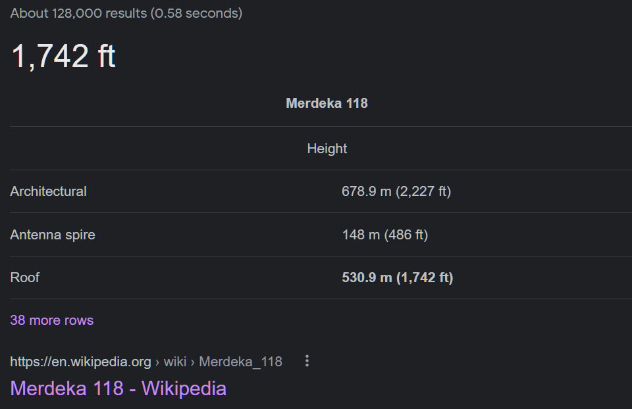Click the Merdeka 118 table title
Viewport: 632px width, 409px height.
coord(327,103)
